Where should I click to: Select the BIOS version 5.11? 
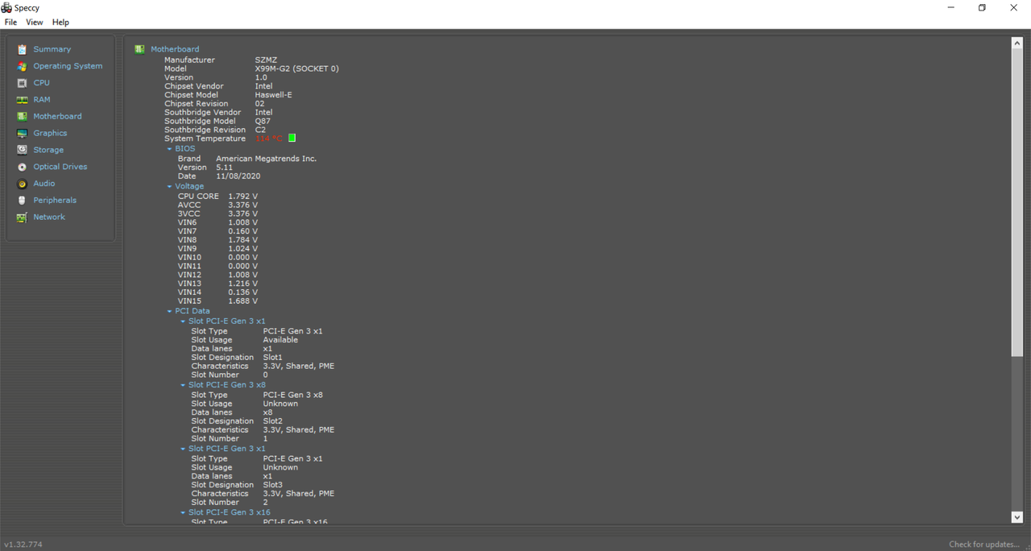tap(224, 168)
